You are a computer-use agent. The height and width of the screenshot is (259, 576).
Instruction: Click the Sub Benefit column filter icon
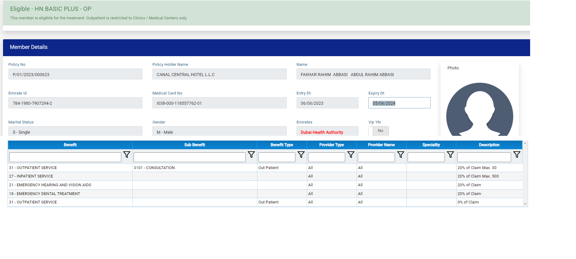pos(251,155)
